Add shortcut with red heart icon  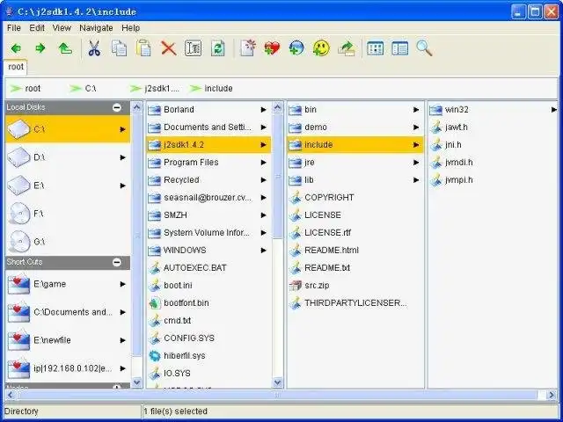[272, 48]
